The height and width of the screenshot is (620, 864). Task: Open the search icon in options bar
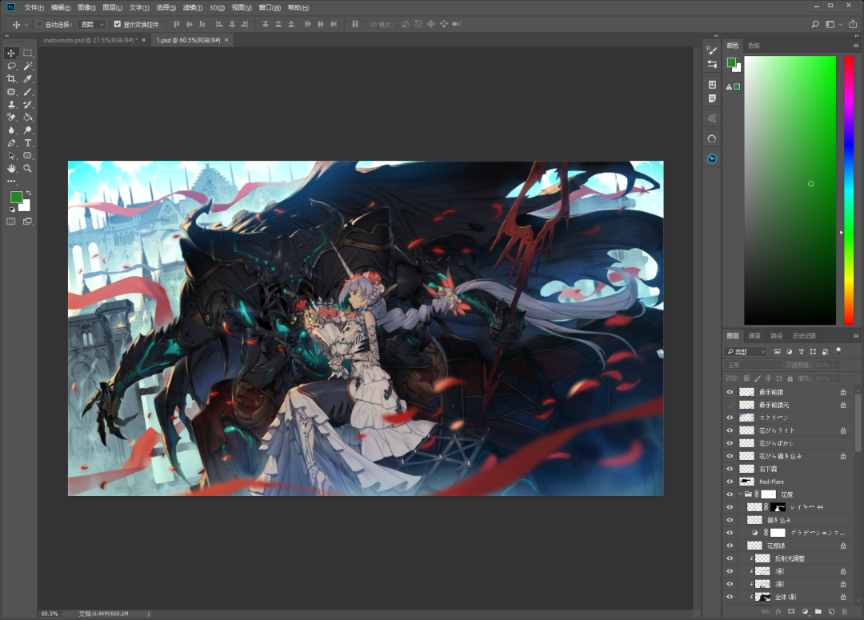[x=815, y=24]
